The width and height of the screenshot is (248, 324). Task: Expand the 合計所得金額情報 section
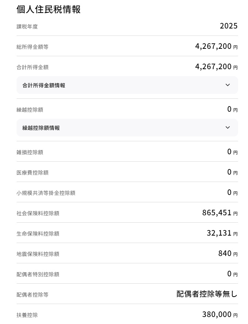pos(127,85)
